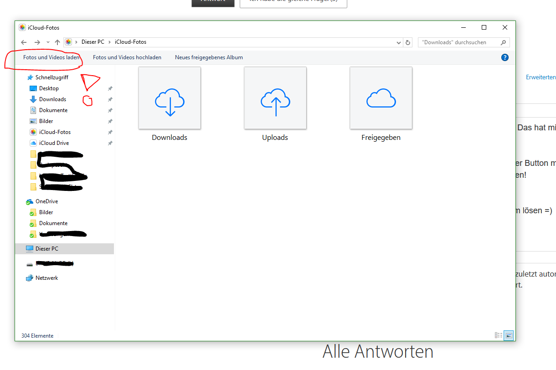Screen dimensions: 556x370
Task: Click Erweiterten link on the background page
Action: click(541, 77)
